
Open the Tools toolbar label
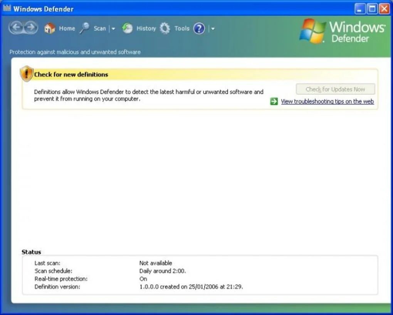click(182, 29)
